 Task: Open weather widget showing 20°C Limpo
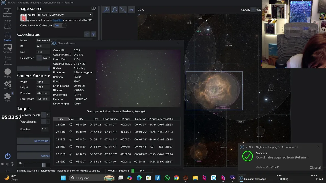pyautogui.click(x=11, y=178)
